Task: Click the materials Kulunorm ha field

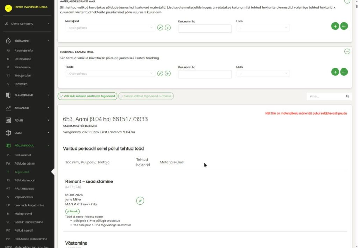Action: coord(205,29)
